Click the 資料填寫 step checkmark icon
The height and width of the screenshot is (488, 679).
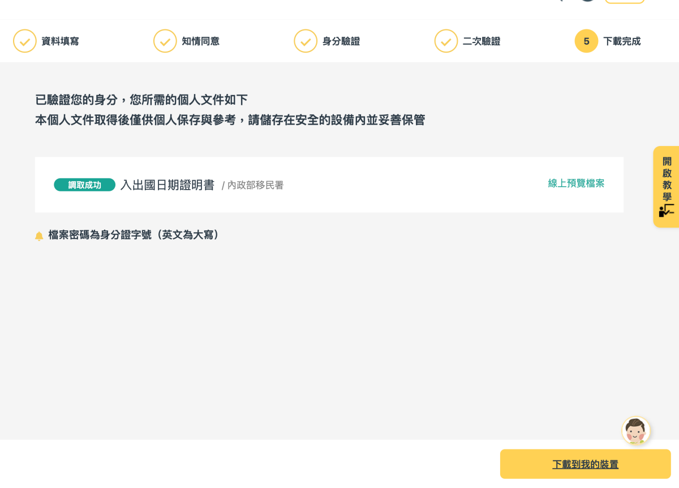[25, 41]
